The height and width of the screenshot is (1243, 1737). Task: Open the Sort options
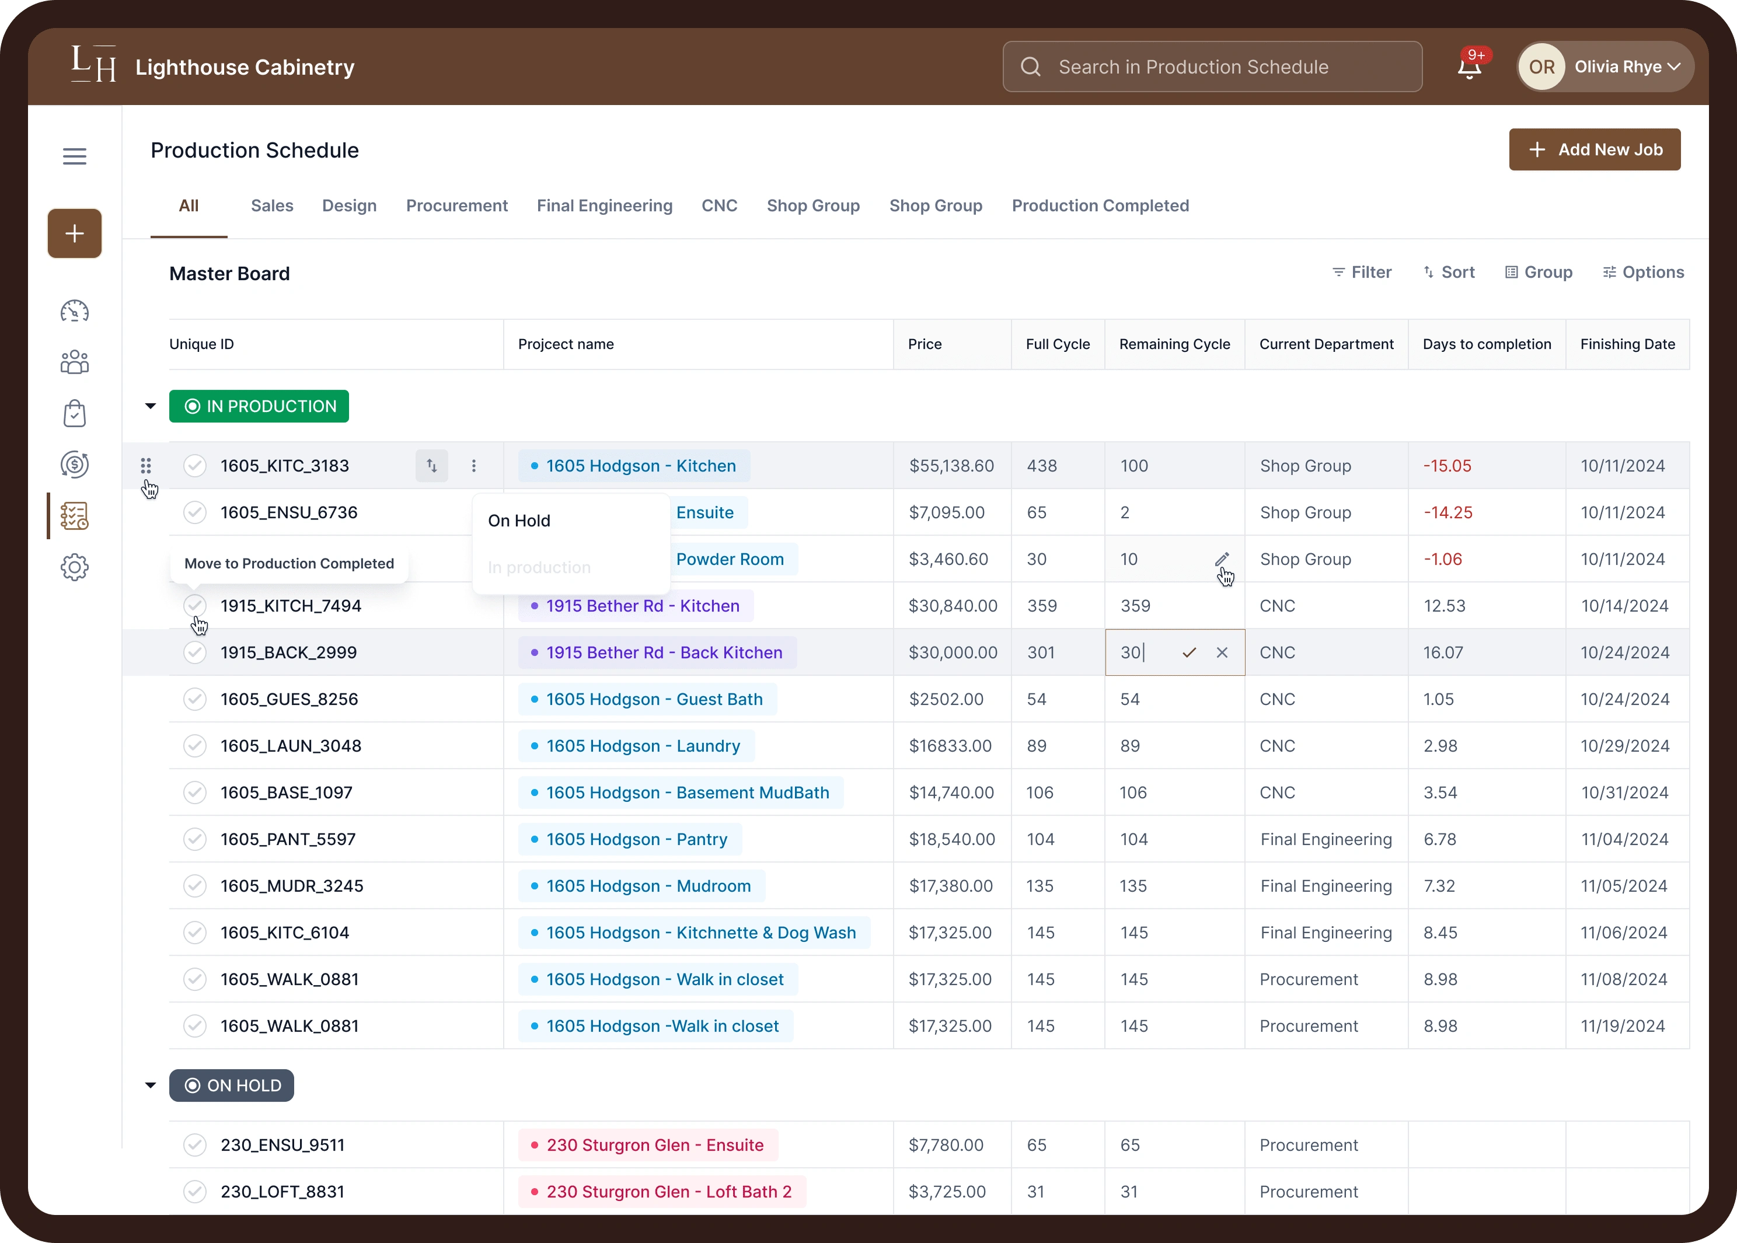pyautogui.click(x=1449, y=273)
